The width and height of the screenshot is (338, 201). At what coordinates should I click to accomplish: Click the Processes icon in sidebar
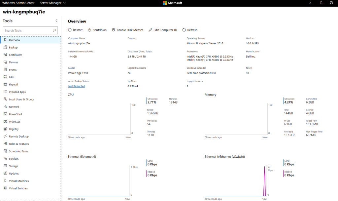point(5,121)
